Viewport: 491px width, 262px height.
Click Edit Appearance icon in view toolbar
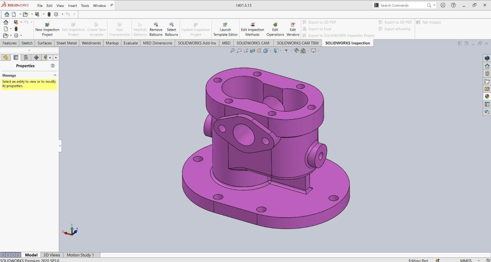point(296,51)
